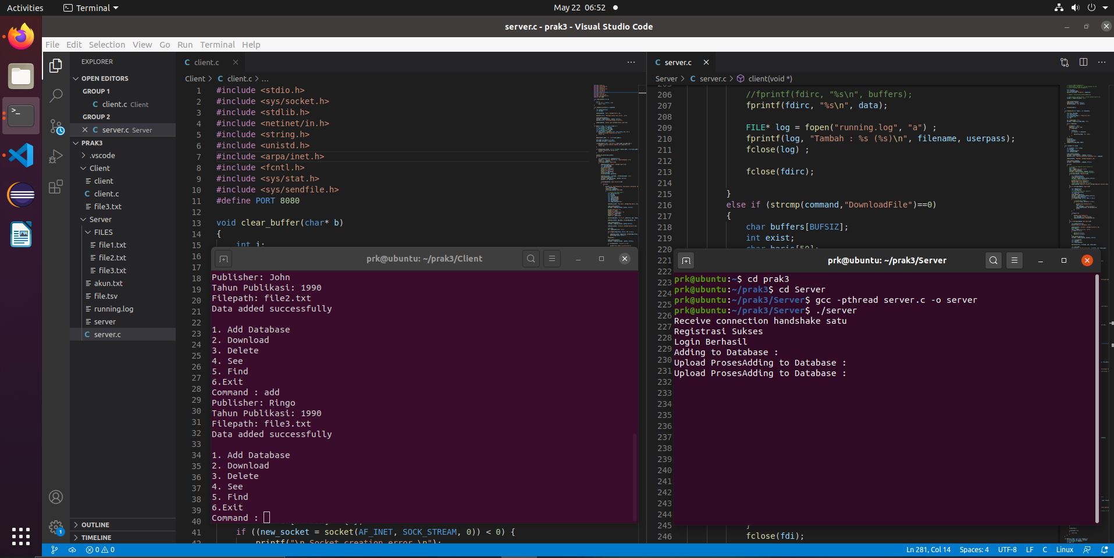Open LibreOffice Writer from the dock
1114x558 pixels.
(x=21, y=234)
